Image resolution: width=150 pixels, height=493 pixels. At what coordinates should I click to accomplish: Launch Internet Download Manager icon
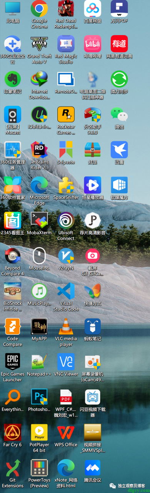(39, 79)
